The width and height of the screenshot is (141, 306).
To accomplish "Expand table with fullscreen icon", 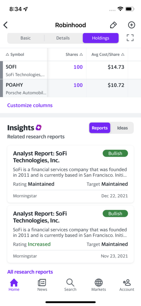I will tap(130, 38).
